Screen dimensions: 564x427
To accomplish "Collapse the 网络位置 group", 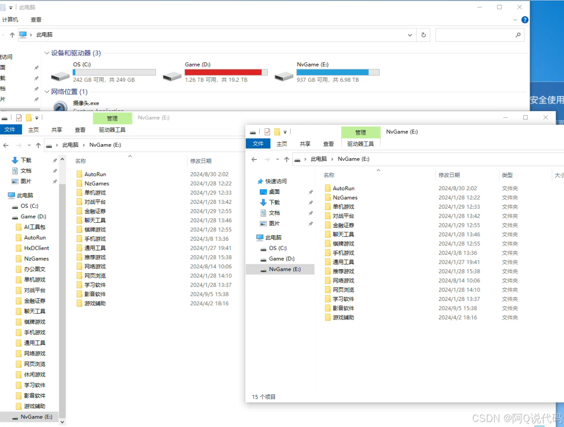I will [47, 92].
